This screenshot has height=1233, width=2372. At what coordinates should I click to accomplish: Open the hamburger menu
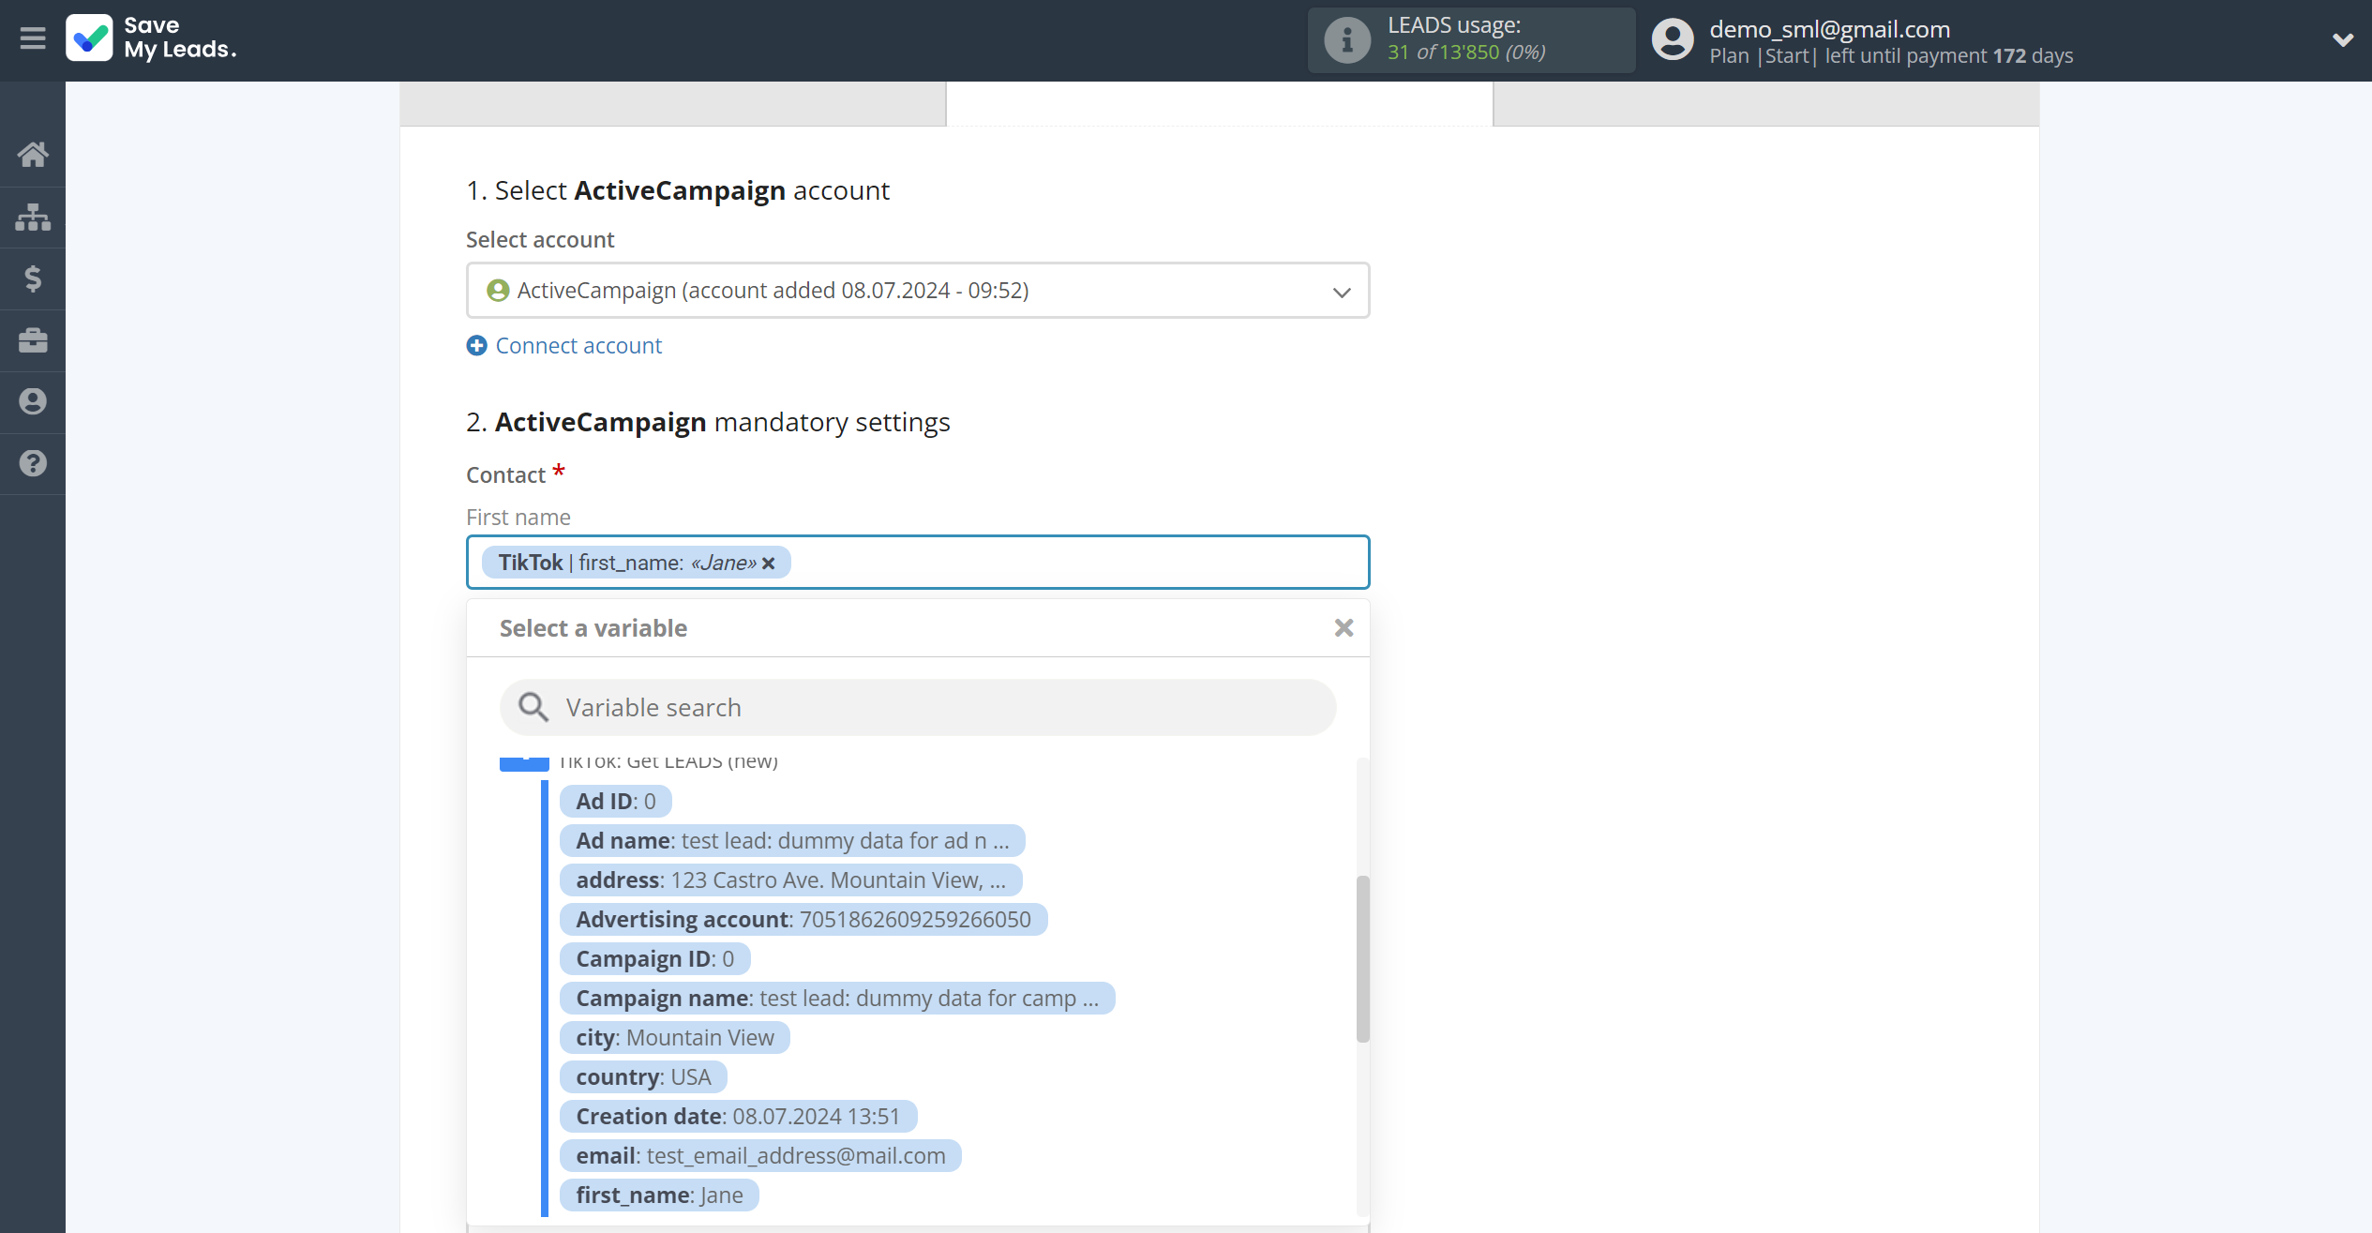(x=33, y=38)
